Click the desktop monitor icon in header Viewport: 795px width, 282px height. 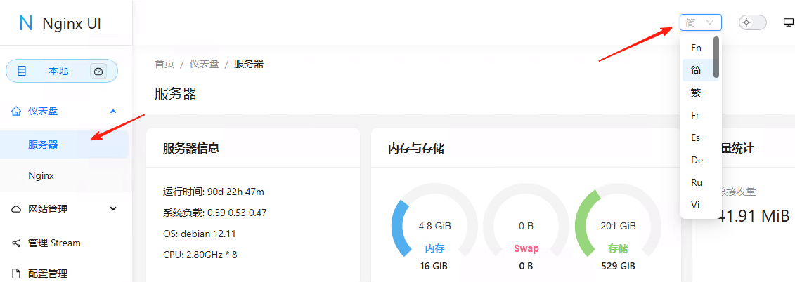(x=788, y=22)
